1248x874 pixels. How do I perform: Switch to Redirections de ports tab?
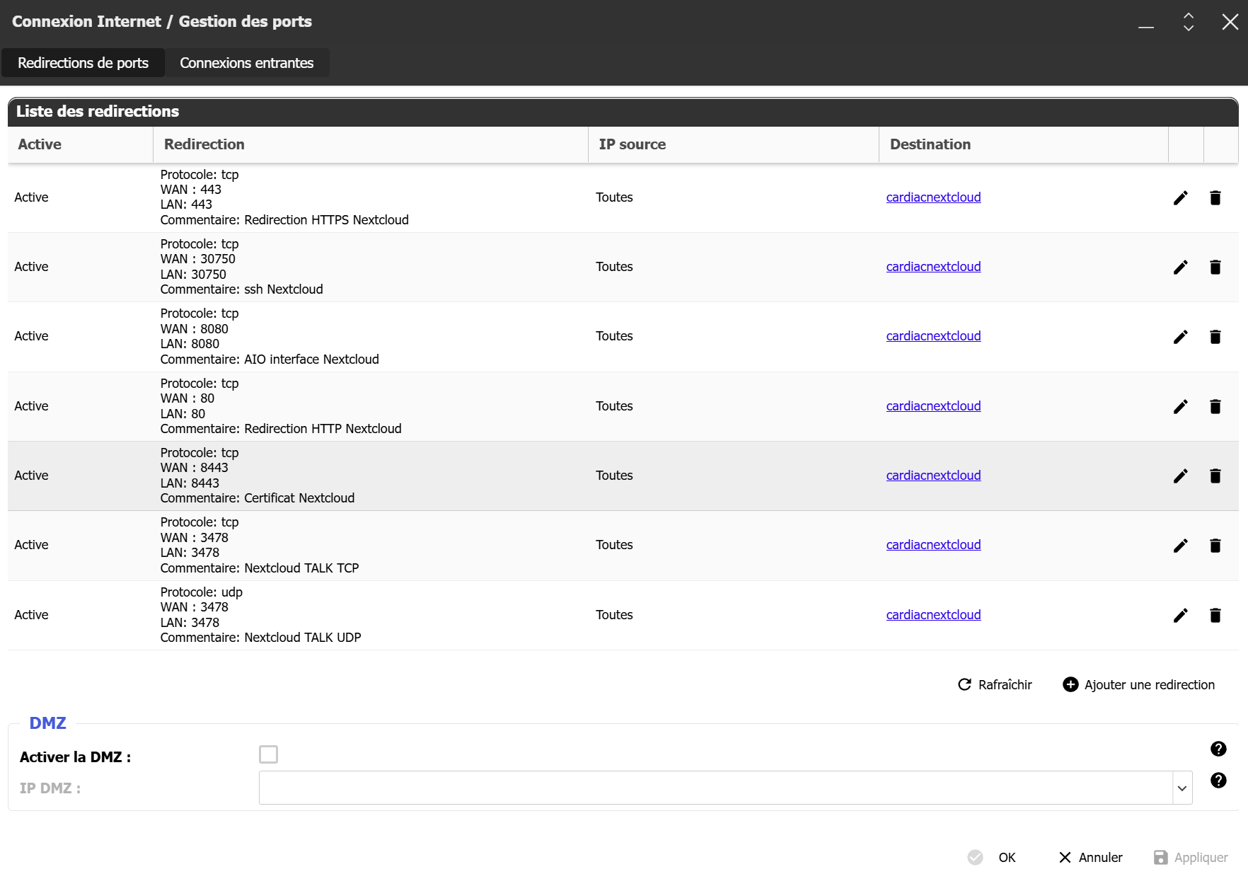(83, 63)
